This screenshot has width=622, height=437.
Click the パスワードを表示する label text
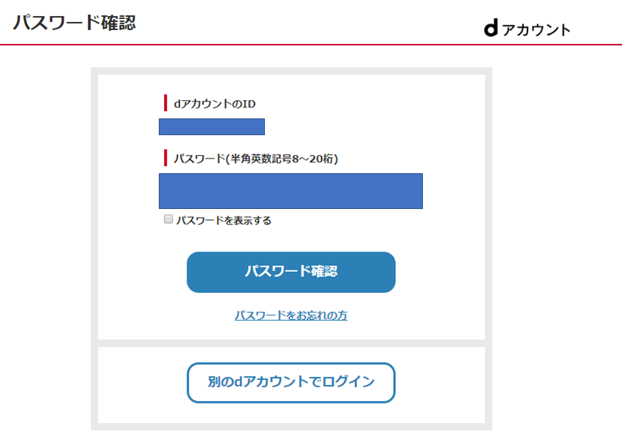(x=224, y=220)
